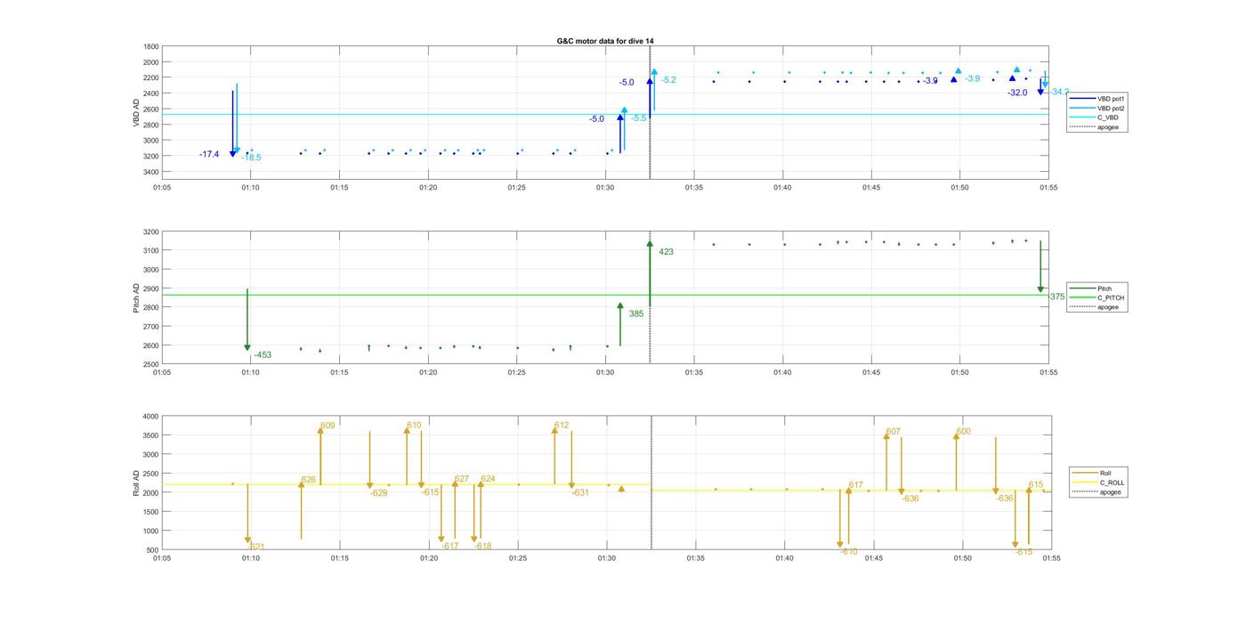This screenshot has width=1246, height=617.
Task: Click the "-629" roll data label
Action: (x=379, y=493)
